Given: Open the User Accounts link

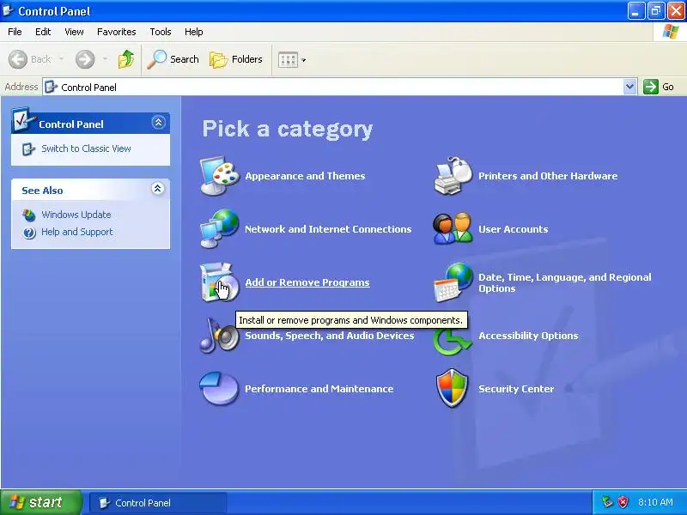Looking at the screenshot, I should [x=513, y=229].
